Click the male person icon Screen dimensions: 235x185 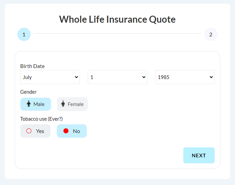(29, 104)
